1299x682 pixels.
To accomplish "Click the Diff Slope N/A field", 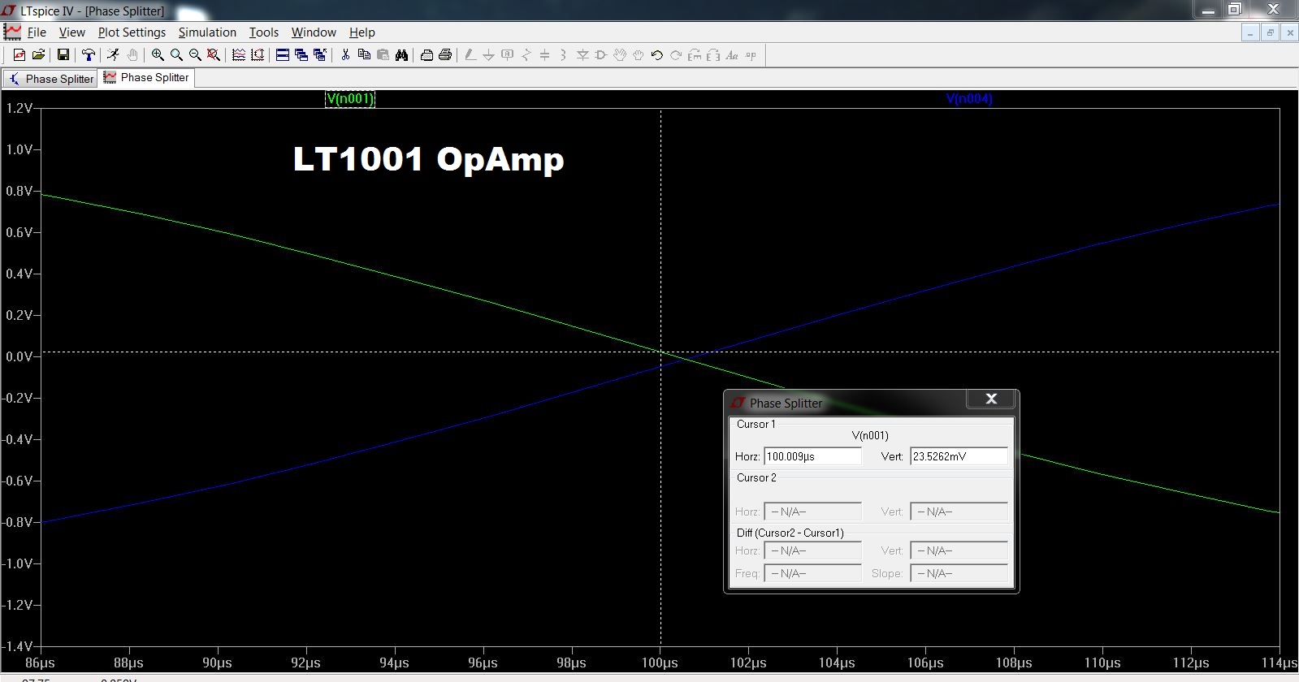I will click(959, 573).
